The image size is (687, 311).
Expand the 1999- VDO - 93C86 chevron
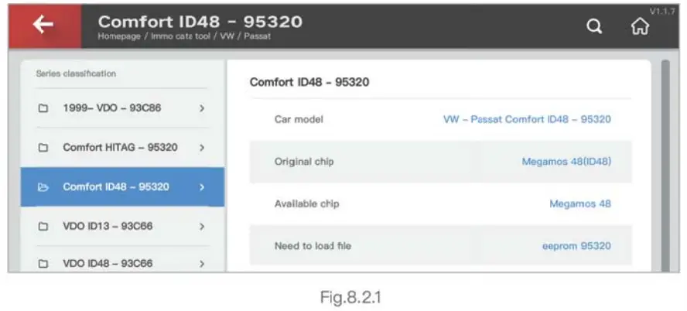(202, 109)
